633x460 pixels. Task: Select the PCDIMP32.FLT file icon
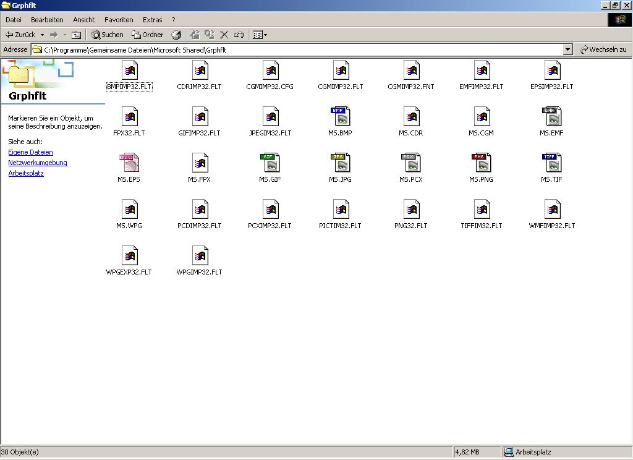(x=200, y=210)
